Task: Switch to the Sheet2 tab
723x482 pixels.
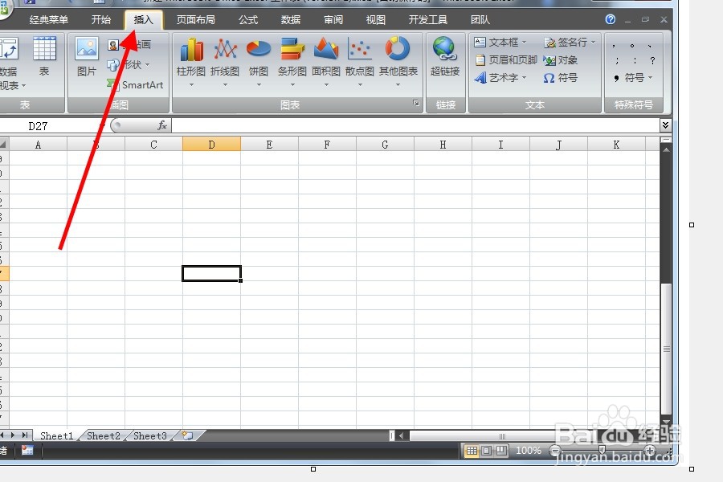Action: (104, 436)
